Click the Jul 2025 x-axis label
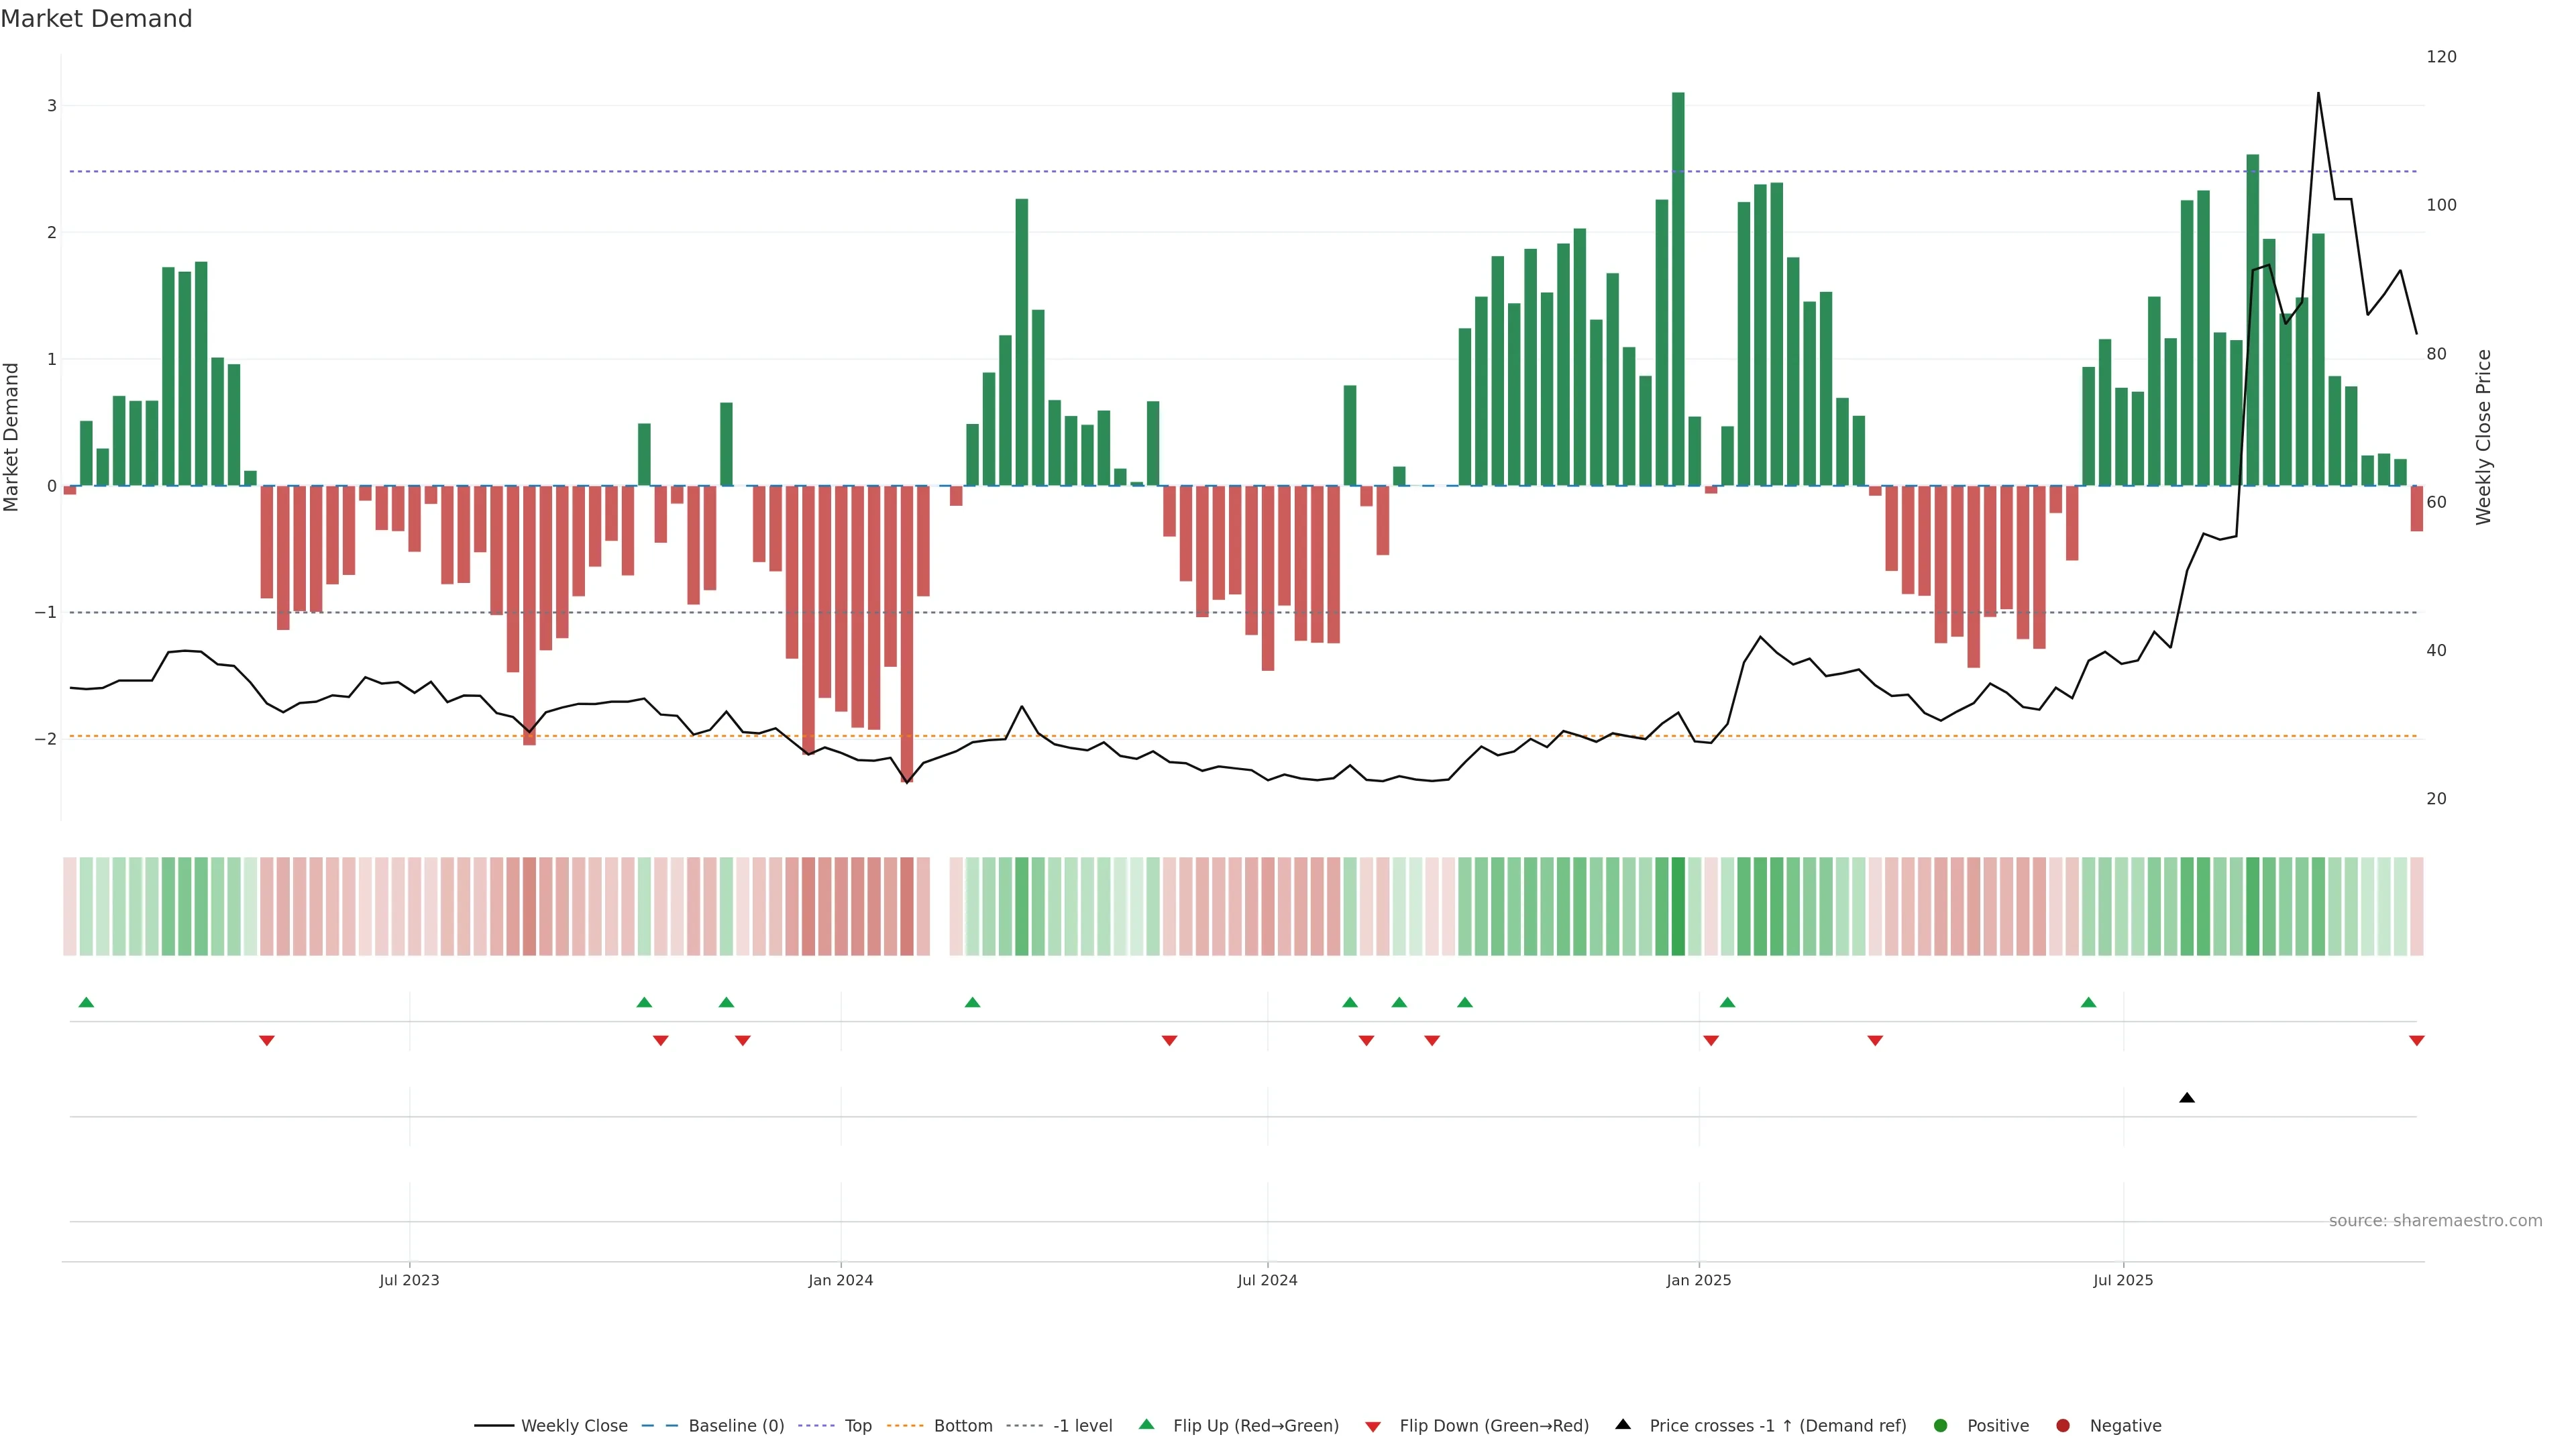Screen dimensions: 2576x1449 point(2123,1280)
